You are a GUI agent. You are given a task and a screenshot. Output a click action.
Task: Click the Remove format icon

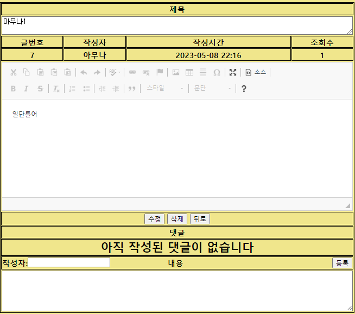click(x=56, y=89)
